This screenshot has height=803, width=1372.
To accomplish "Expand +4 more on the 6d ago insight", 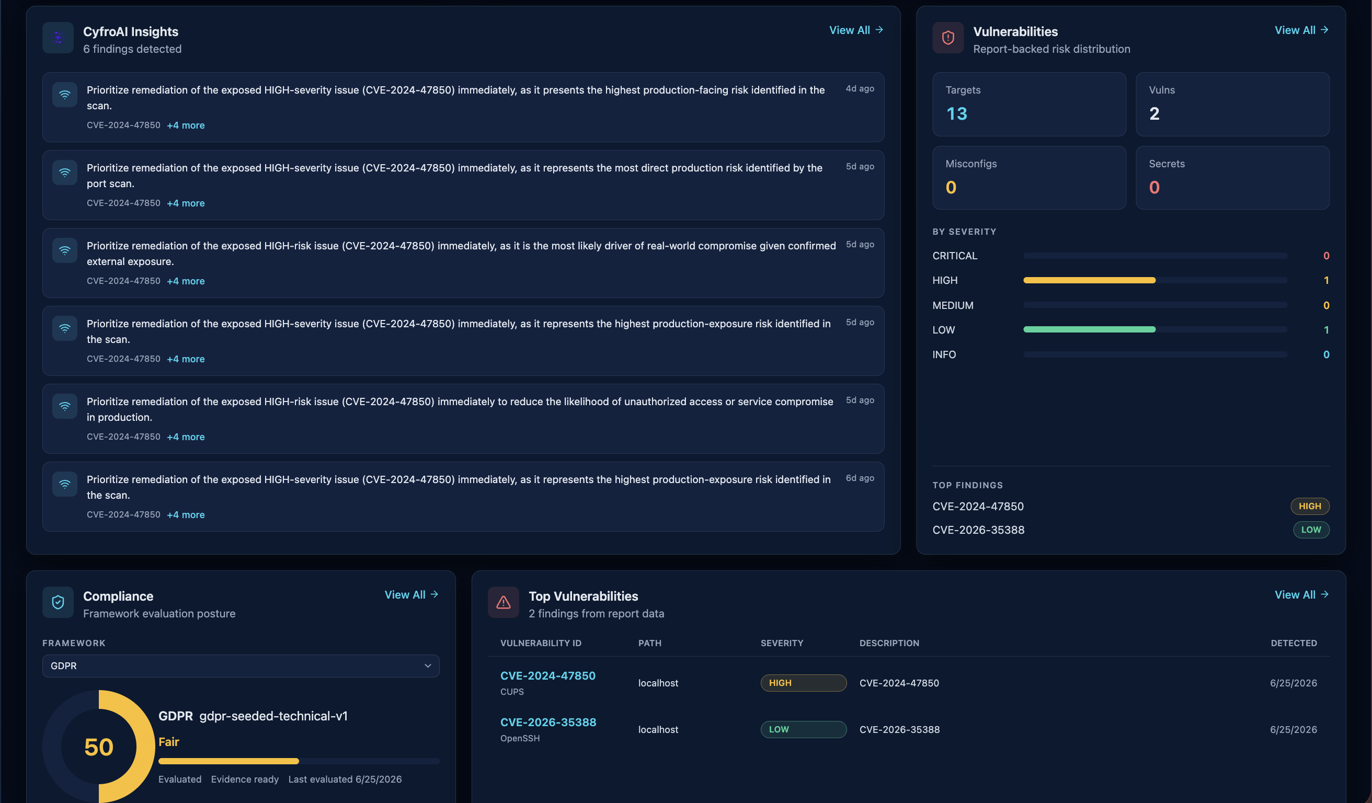I will 186,514.
